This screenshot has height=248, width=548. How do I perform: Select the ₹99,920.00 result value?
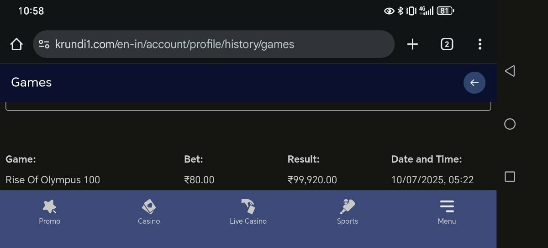point(312,180)
